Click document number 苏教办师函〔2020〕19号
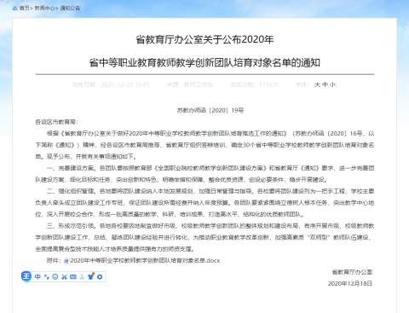409x313 pixels. click(x=210, y=110)
